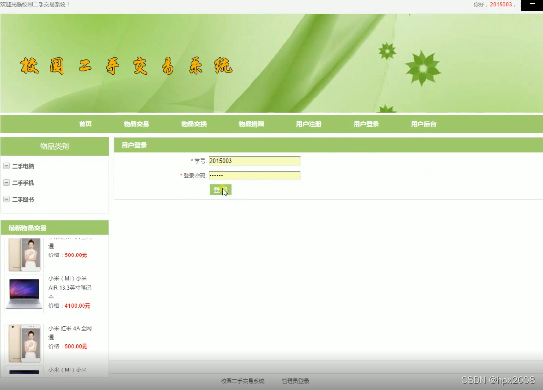Open 小米红米 4A phone thumbnail
543x390 pixels.
24,343
